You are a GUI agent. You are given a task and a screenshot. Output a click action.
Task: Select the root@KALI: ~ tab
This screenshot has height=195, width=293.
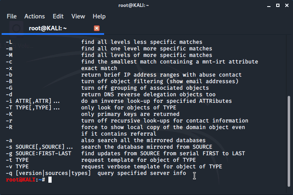(53, 28)
